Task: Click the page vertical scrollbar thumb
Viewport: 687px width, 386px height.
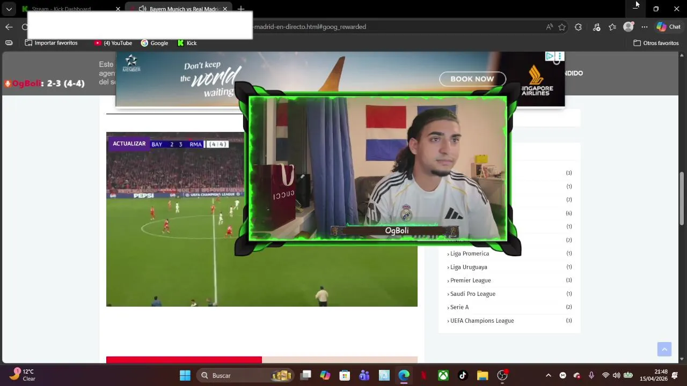Action: pos(682,198)
